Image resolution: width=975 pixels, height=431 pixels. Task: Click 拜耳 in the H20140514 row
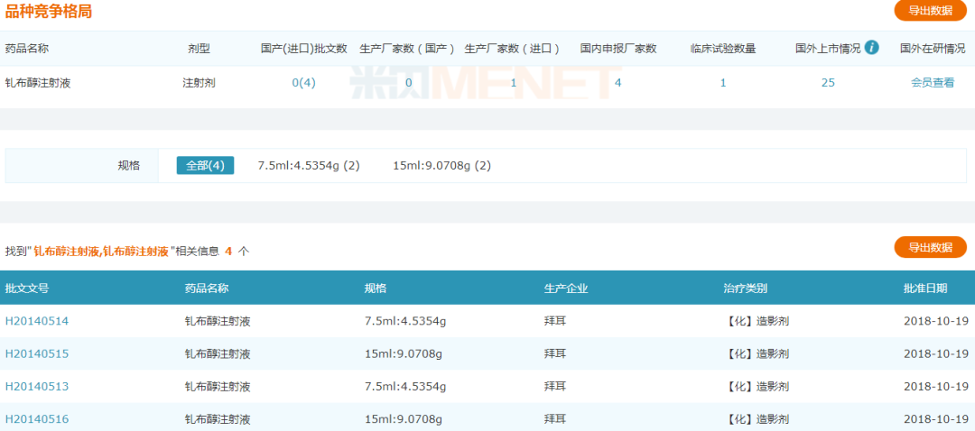555,321
